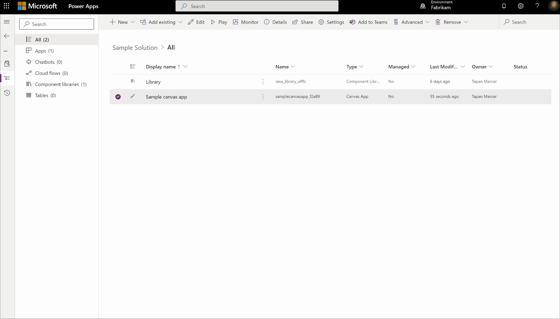This screenshot has height=319, width=560.
Task: Click Cloud flows in left sidebar
Action: coord(52,73)
